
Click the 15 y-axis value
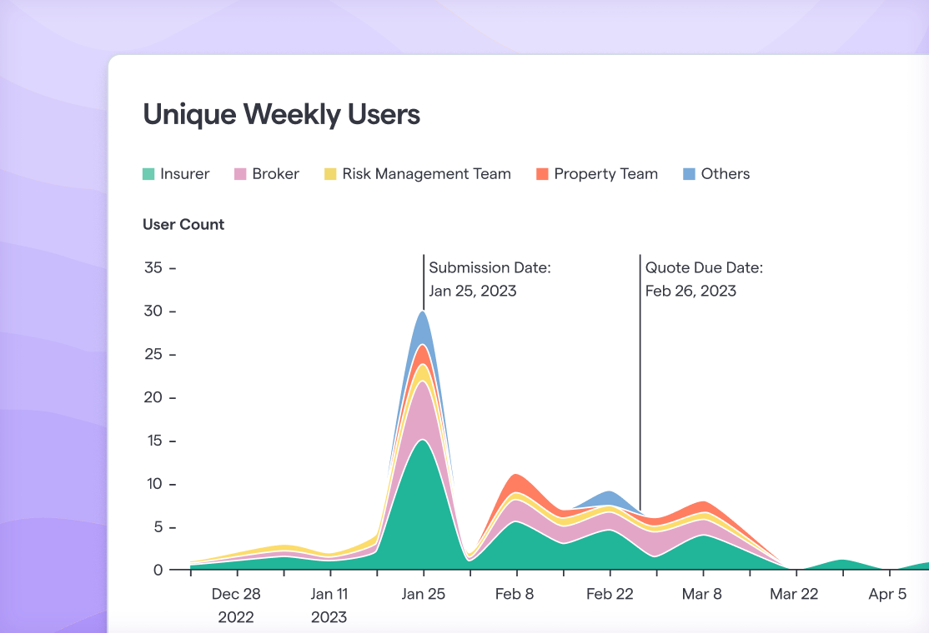(154, 441)
